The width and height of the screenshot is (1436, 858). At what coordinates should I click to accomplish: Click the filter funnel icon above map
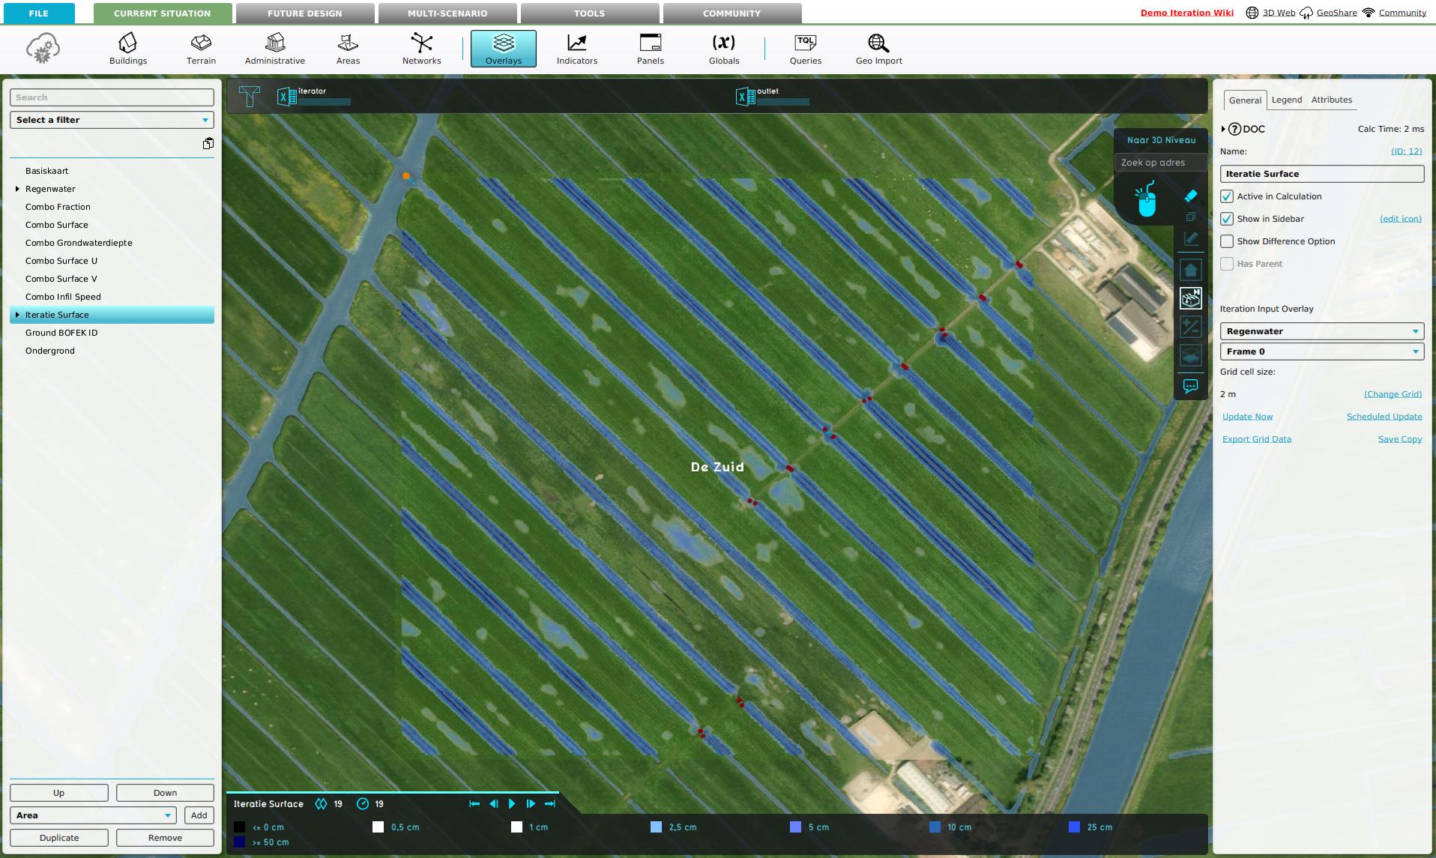(x=250, y=97)
